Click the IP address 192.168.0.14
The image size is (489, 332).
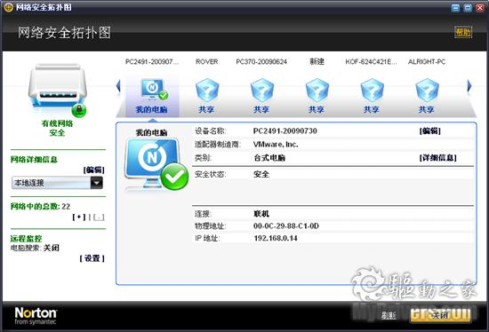coord(276,238)
